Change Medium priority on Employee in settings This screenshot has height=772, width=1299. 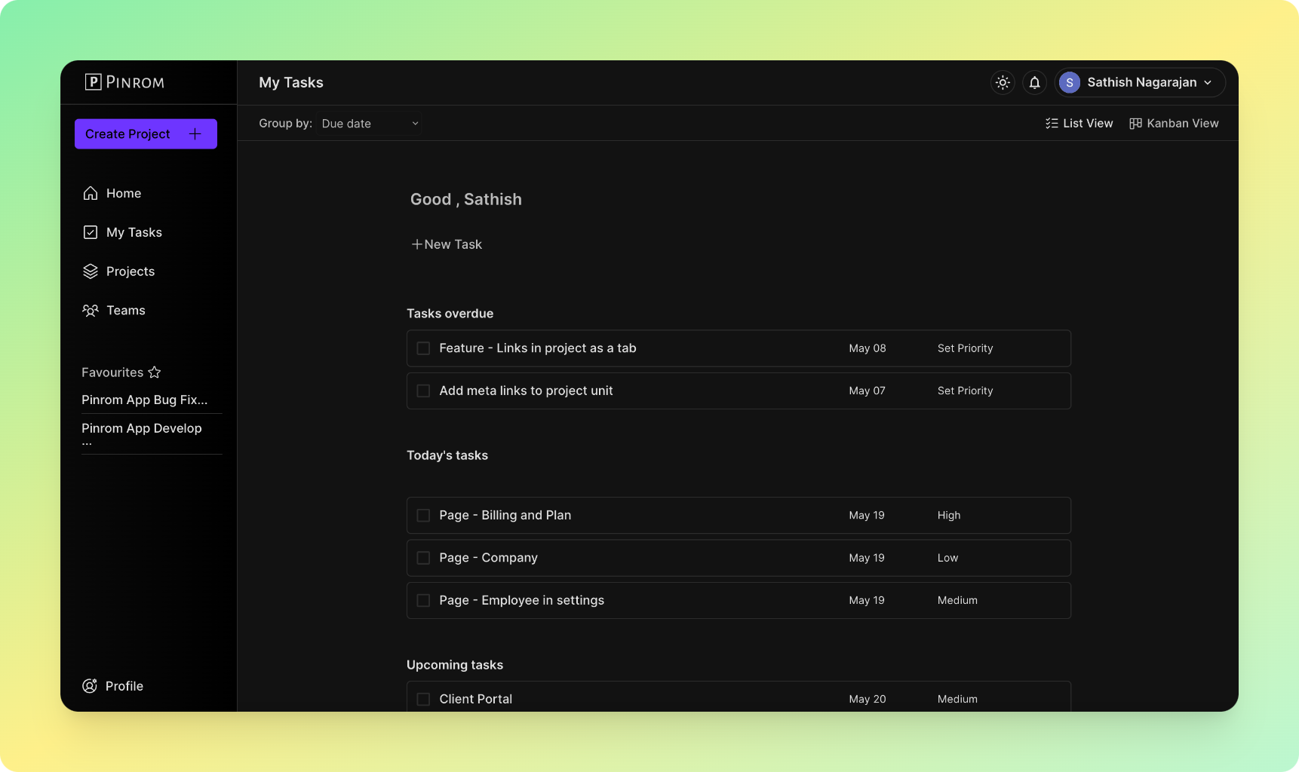click(957, 600)
